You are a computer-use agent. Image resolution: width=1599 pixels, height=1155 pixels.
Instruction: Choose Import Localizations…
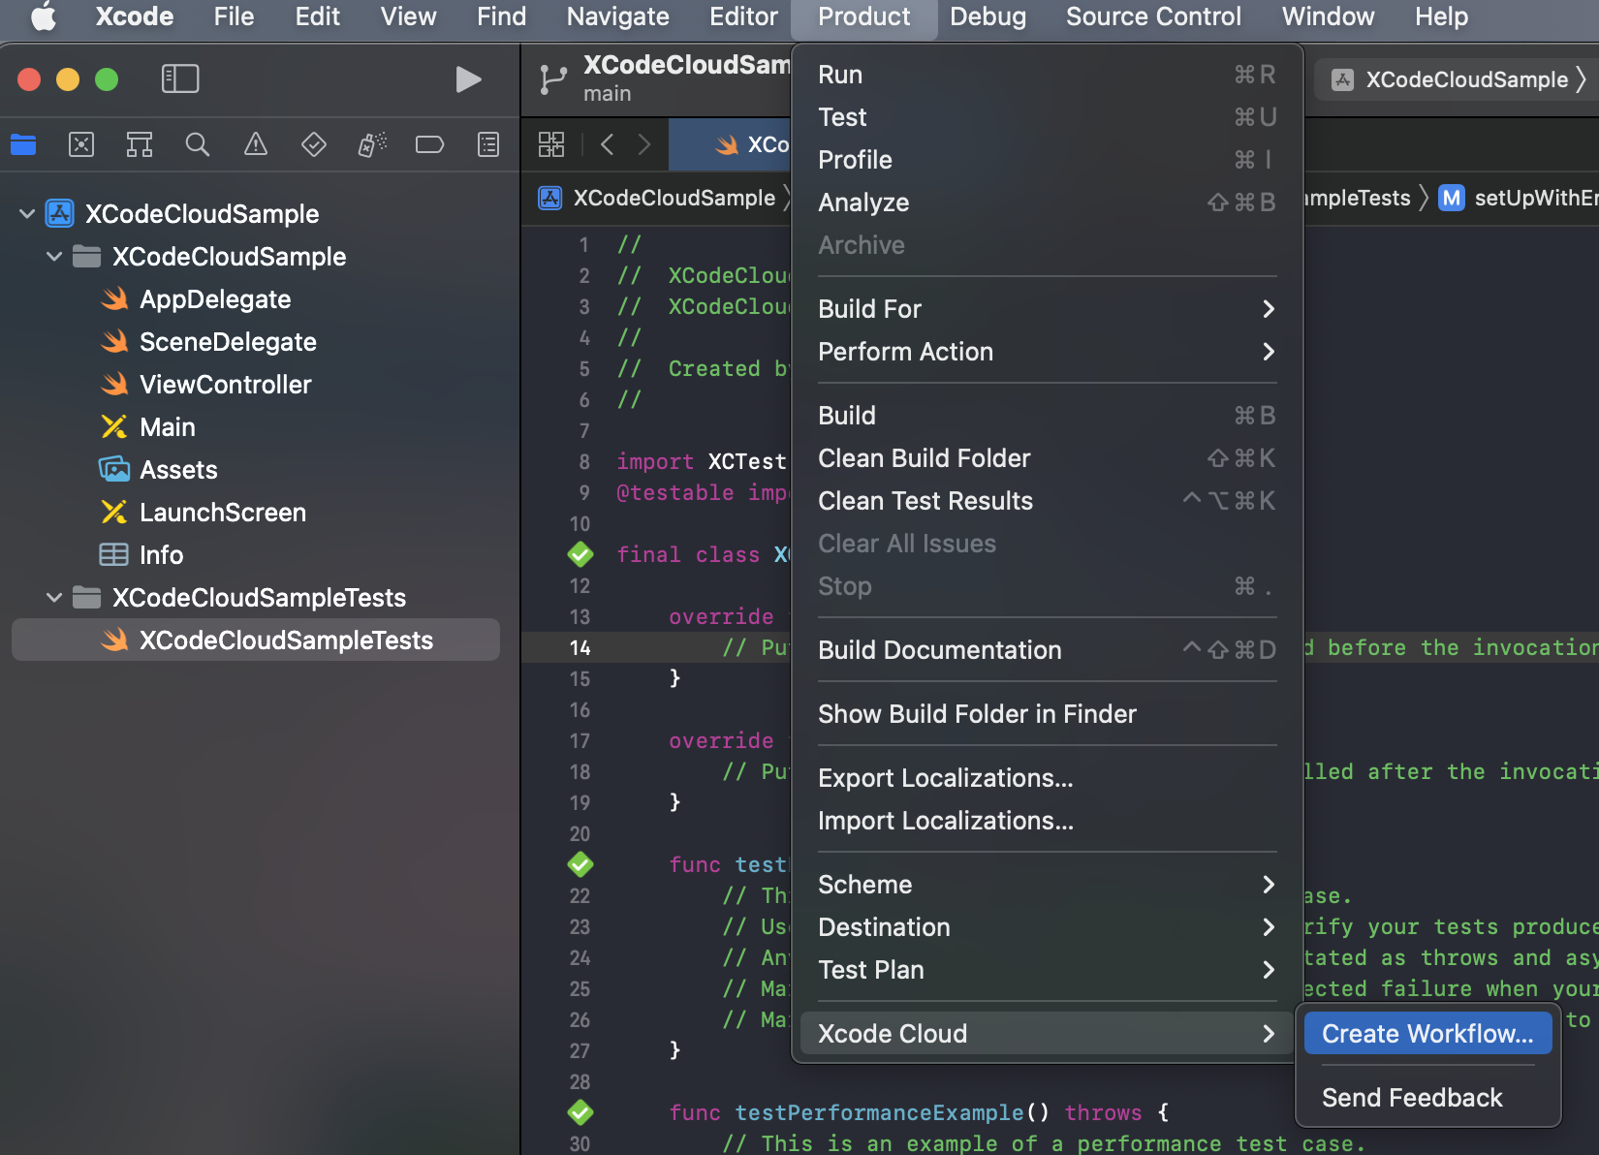(x=1047, y=821)
